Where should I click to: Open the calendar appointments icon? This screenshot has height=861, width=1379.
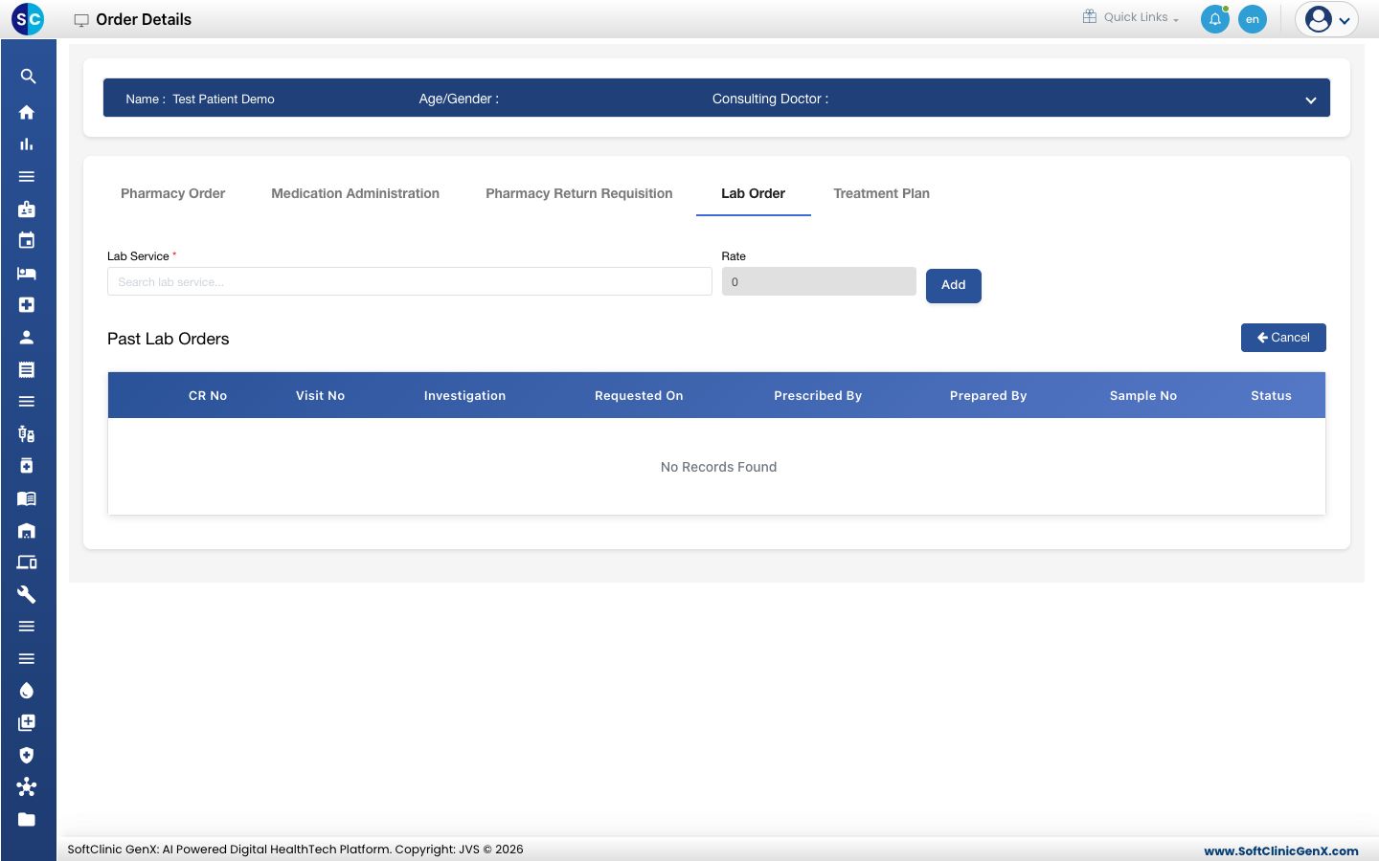pyautogui.click(x=27, y=241)
